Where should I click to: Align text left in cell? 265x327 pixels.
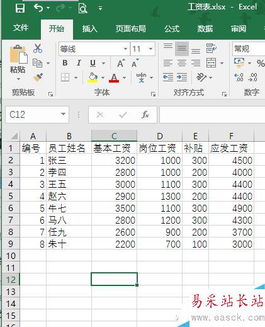(x=168, y=63)
